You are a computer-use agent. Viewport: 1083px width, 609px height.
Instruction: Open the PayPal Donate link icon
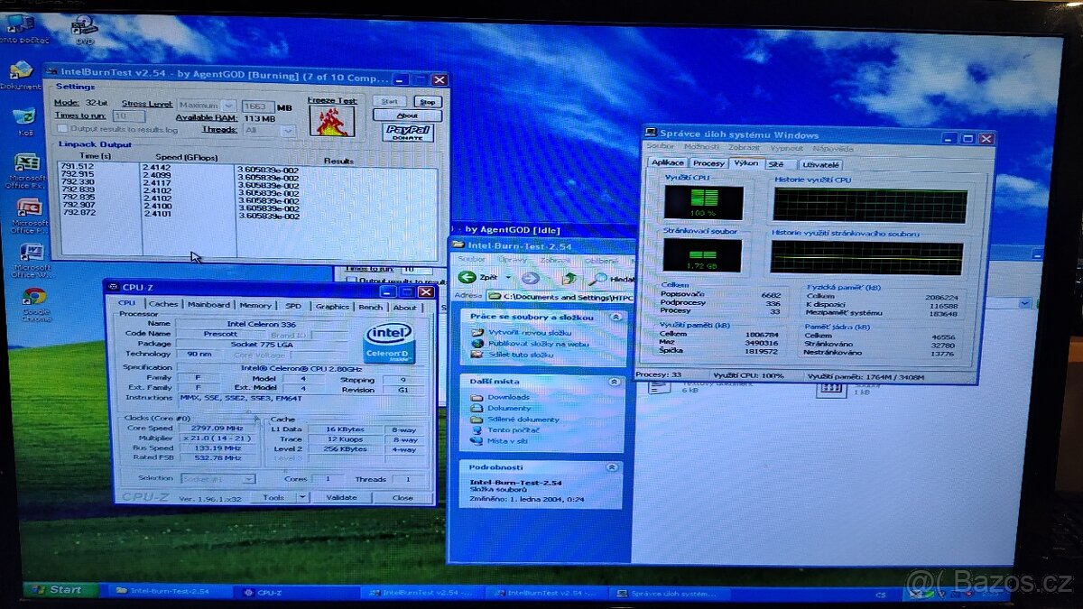[x=408, y=134]
